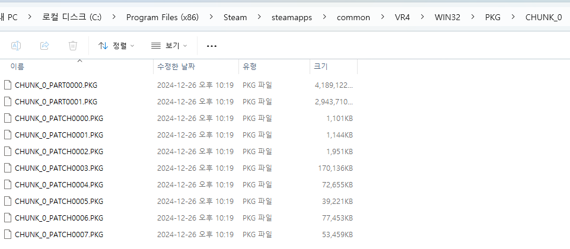This screenshot has height=249, width=570.
Task: Click the trash delete icon
Action: click(72, 46)
